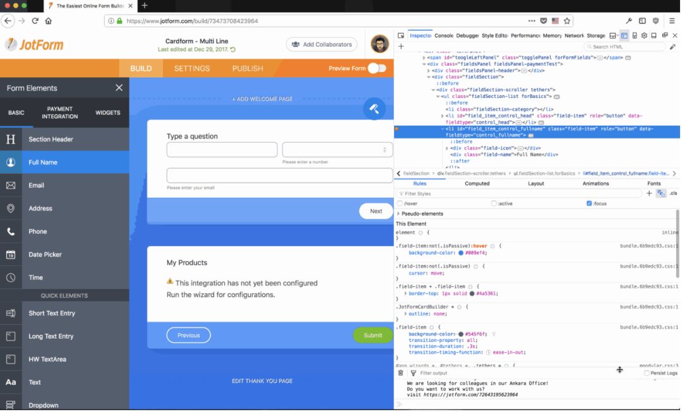Open the Form Designer paint roller
Viewport: 682px width, 414px height.
point(374,109)
